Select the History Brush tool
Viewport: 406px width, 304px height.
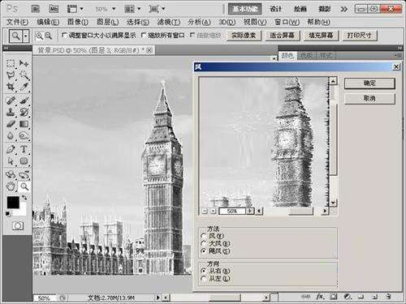point(24,112)
